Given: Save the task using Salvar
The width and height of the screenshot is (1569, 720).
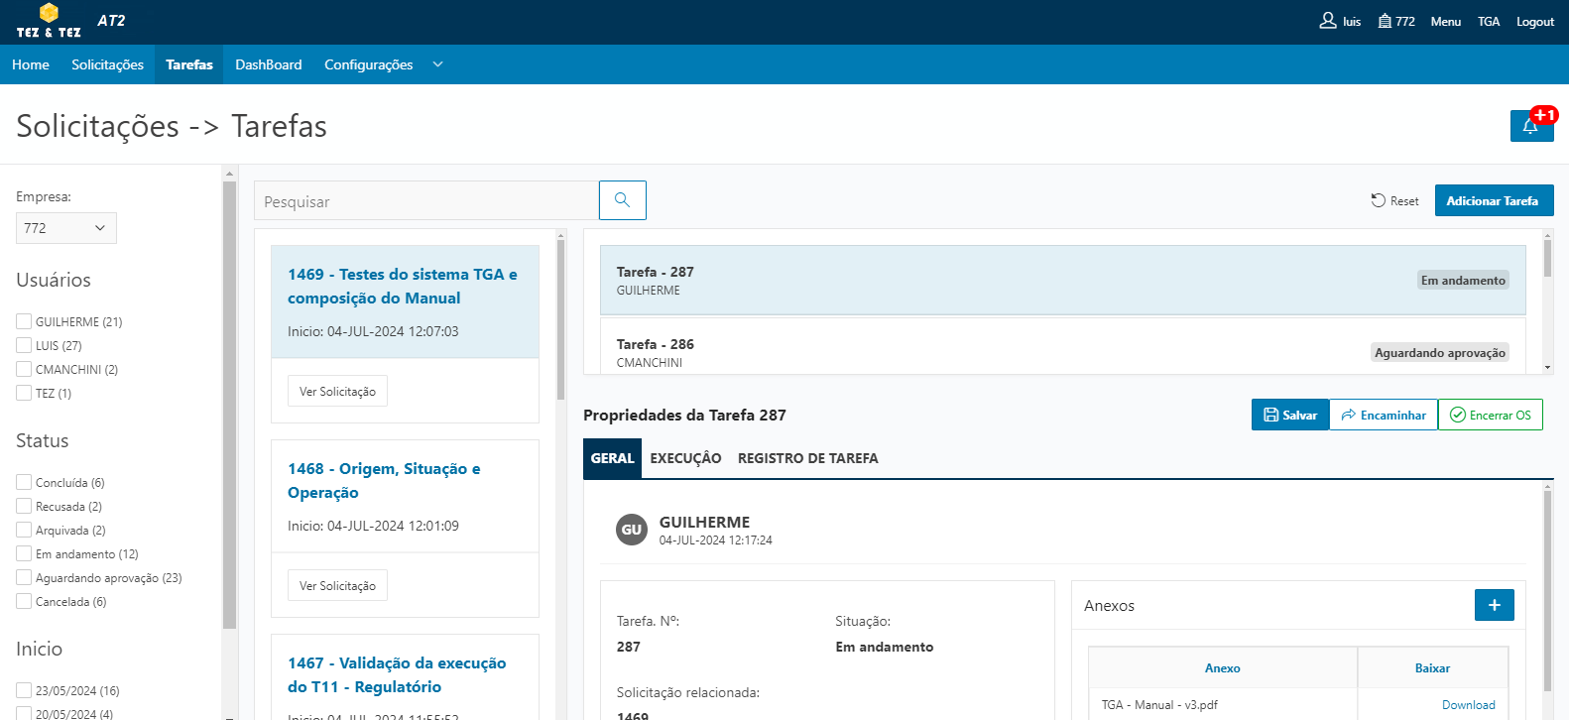Looking at the screenshot, I should (x=1289, y=415).
